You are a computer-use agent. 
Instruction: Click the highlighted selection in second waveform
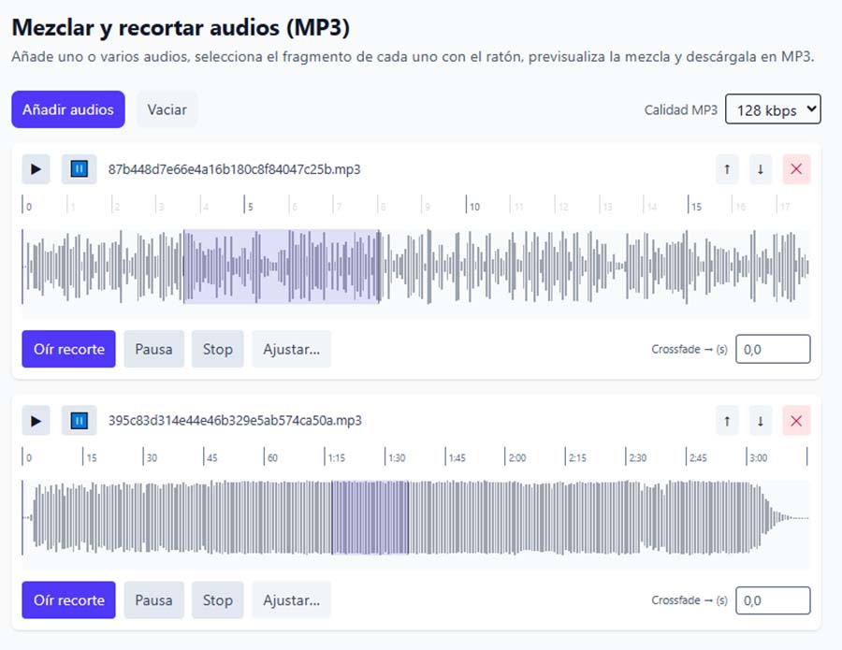370,517
